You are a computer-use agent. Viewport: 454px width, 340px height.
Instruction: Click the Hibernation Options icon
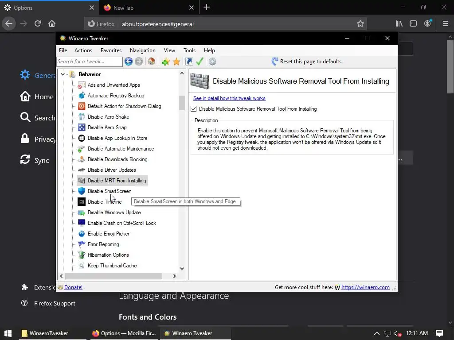click(82, 255)
